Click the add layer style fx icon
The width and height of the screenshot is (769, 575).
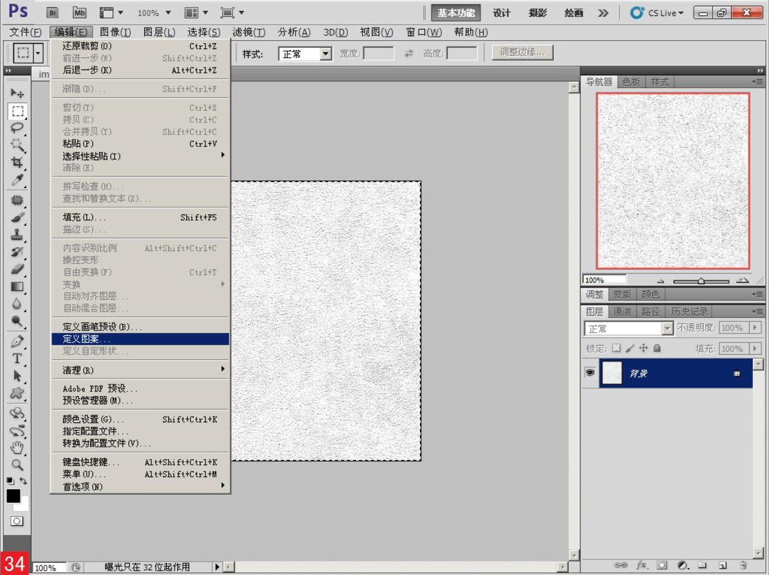[x=641, y=565]
